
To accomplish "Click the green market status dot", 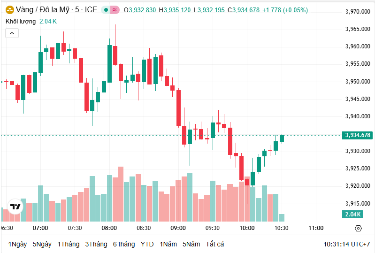I will pos(107,10).
